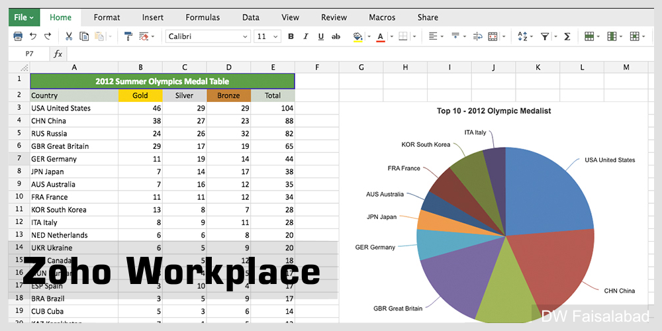Open the font size 11 dropdown
This screenshot has height=331, width=662.
[267, 36]
